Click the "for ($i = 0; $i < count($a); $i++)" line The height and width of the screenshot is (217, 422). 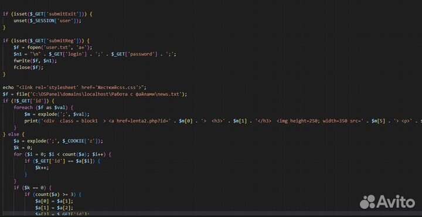[63, 154]
